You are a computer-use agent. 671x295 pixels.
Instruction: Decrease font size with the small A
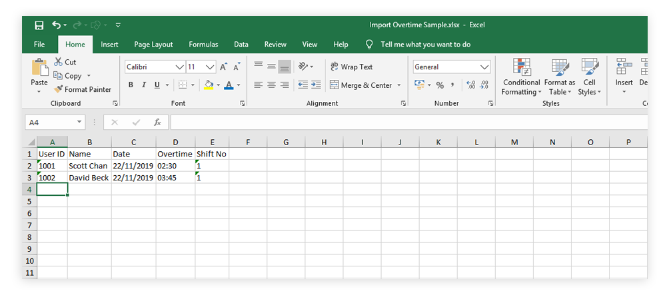pos(237,67)
